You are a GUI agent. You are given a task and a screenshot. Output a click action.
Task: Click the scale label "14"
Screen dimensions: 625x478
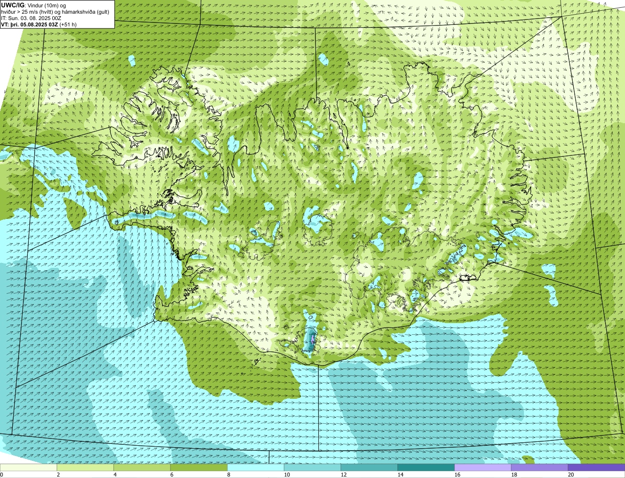(400, 475)
